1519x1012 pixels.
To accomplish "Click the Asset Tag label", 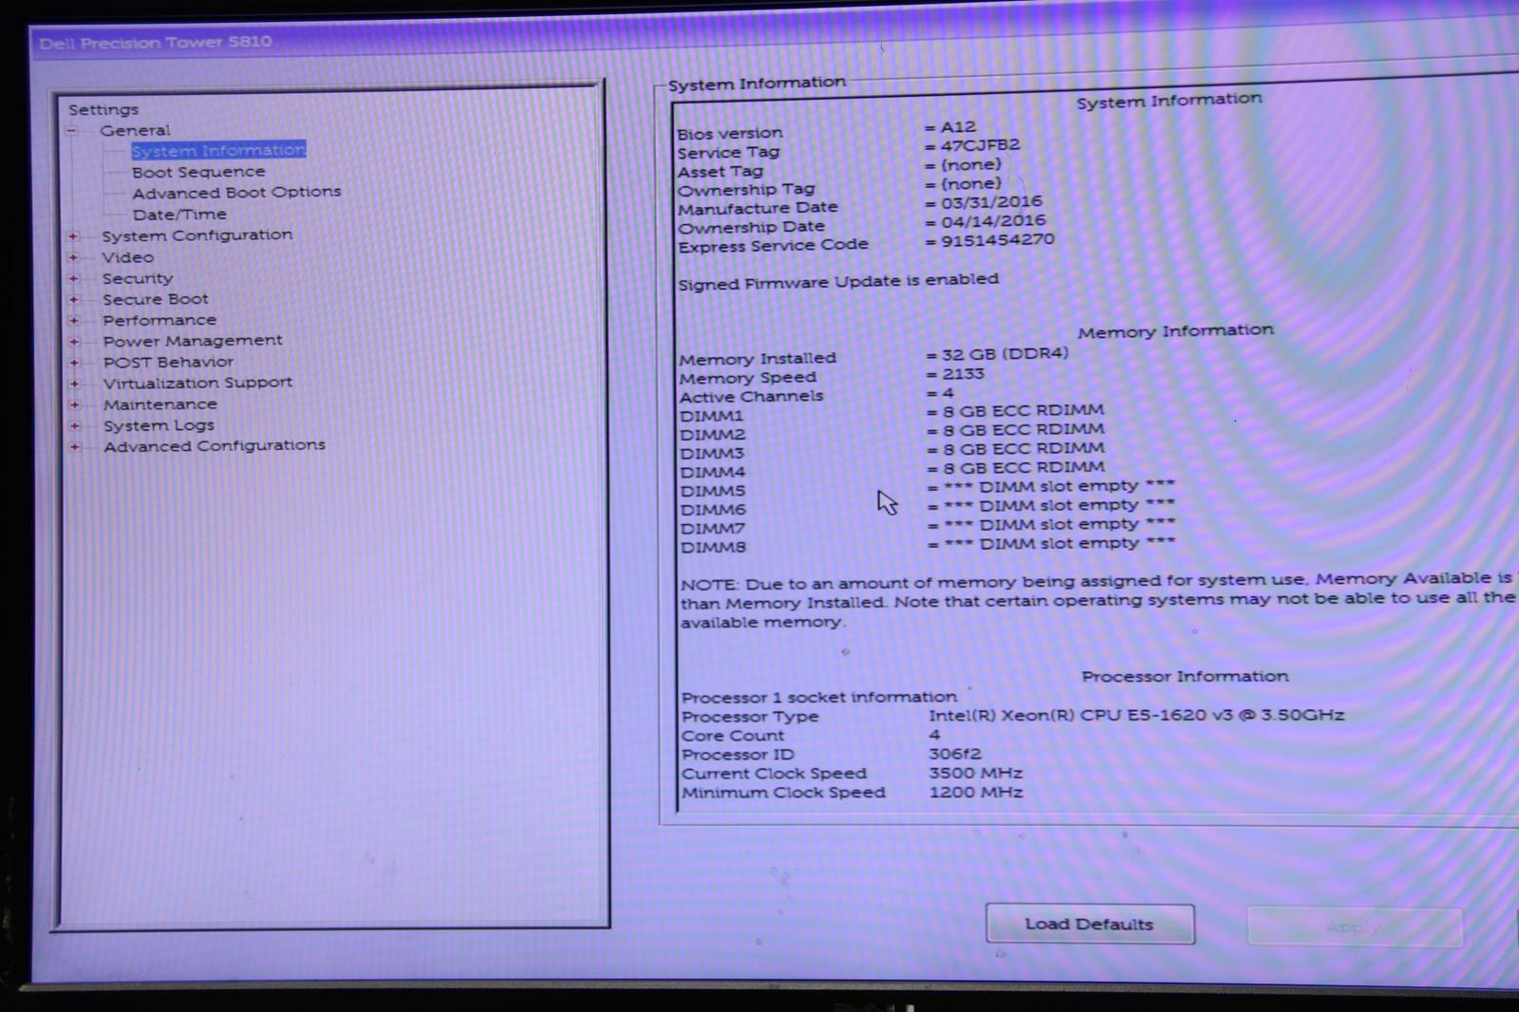I will click(721, 172).
